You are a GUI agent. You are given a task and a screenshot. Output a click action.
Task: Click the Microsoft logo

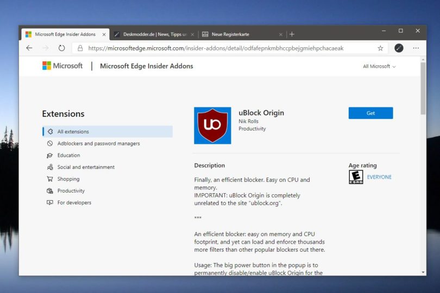tap(62, 66)
